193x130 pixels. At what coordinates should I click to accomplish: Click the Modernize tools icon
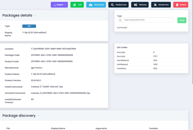coord(155,5)
